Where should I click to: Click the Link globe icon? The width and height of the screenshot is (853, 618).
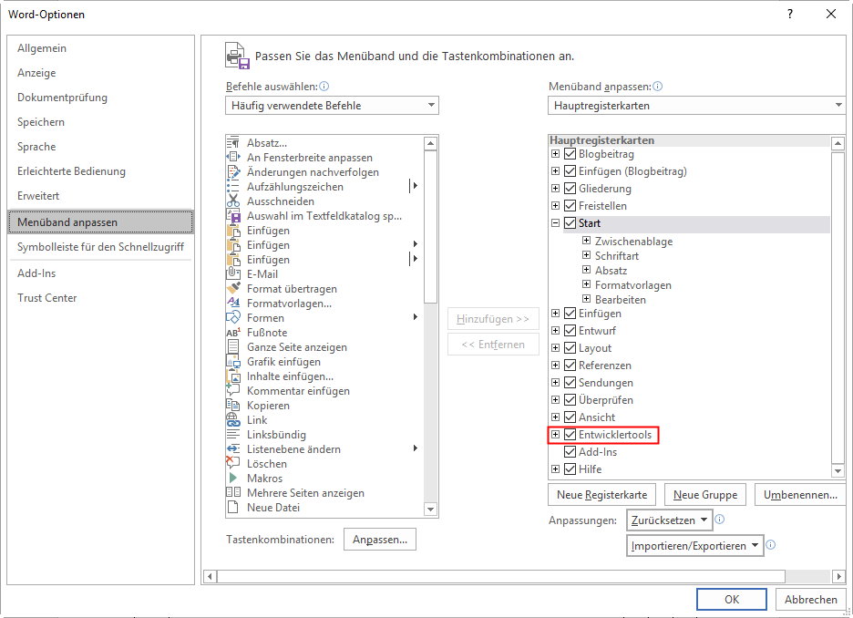point(232,420)
